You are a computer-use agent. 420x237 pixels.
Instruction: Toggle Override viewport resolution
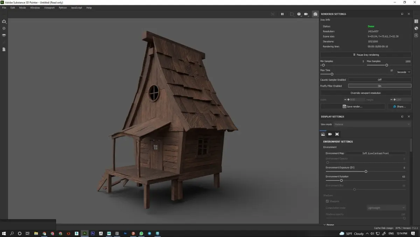click(366, 93)
